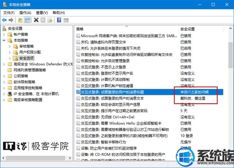Image resolution: width=234 pixels, height=168 pixels.
Task: Toggle the Show/Hide action pane icon
Action: tap(66, 20)
